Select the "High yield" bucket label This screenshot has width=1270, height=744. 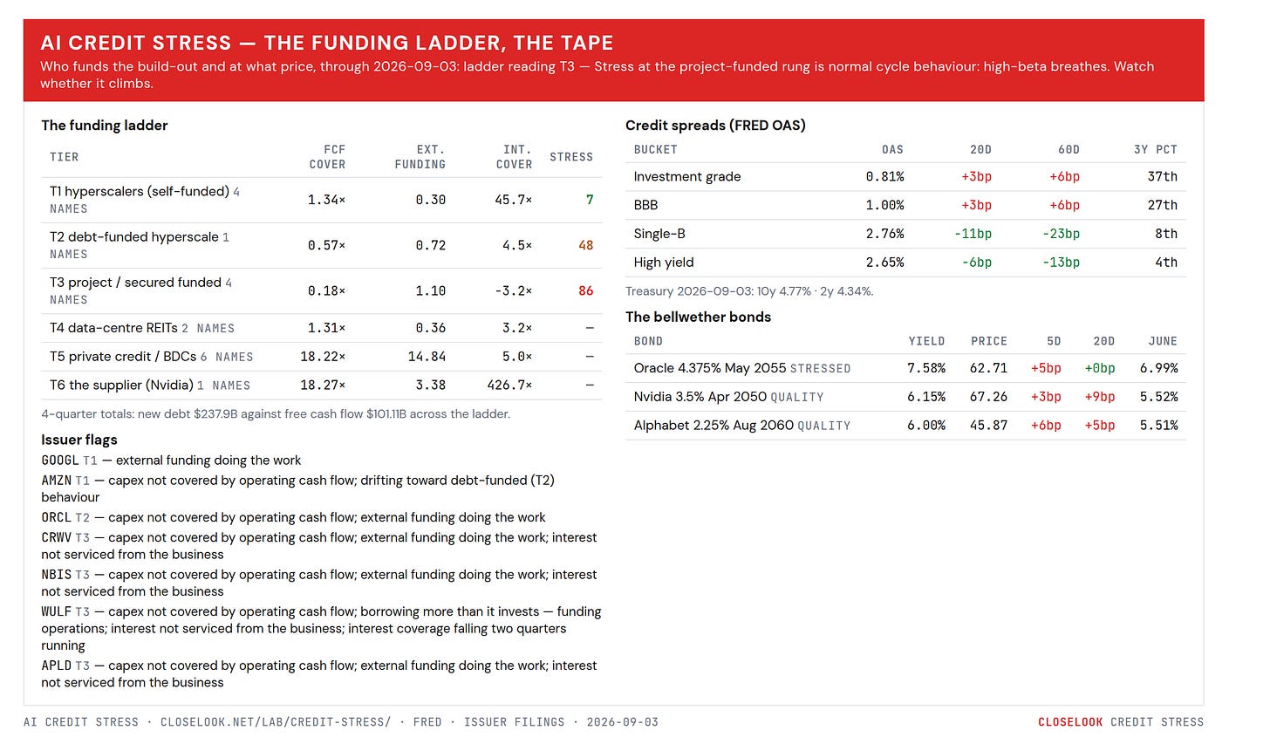(x=664, y=263)
